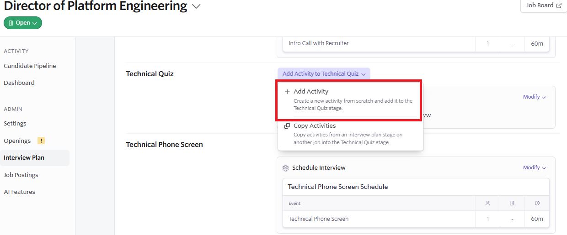
Task: Open Dashboard from the sidebar
Action: (x=19, y=83)
